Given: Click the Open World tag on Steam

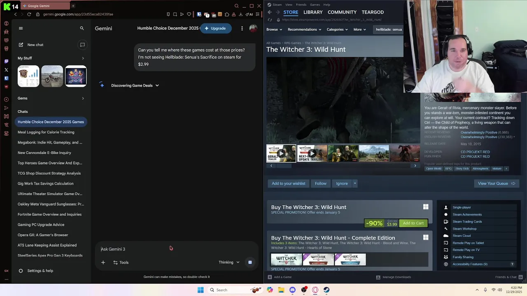Looking at the screenshot, I should pos(434,169).
